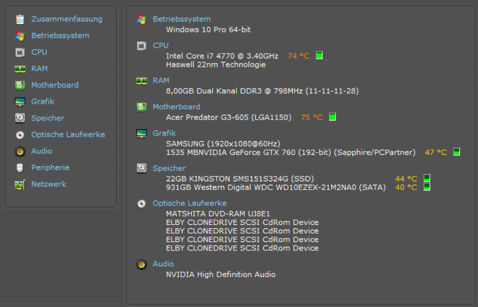Screen dimensions: 478x307
Task: Click the chip icon beside CPU heading
Action: pos(141,46)
